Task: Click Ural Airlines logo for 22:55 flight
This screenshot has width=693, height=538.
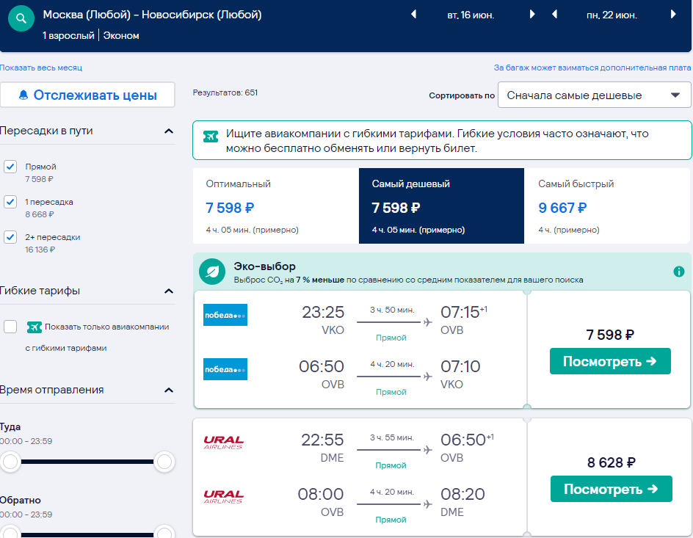Action: click(x=223, y=443)
